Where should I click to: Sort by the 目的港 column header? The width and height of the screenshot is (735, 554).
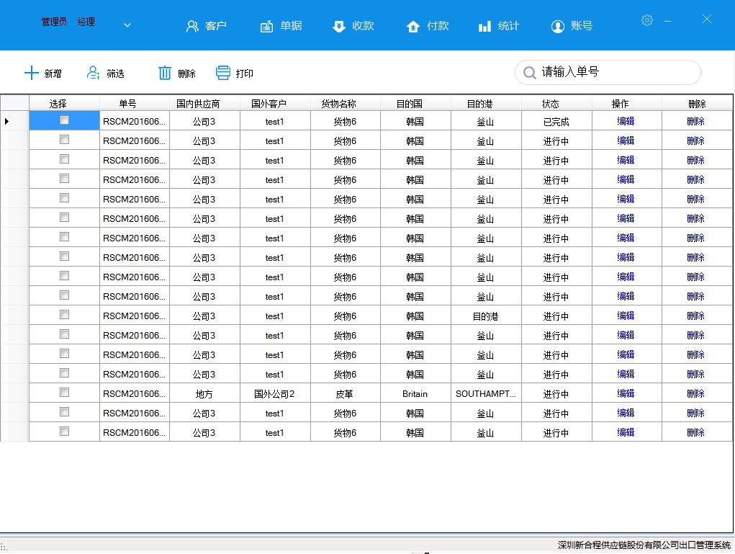click(x=486, y=103)
